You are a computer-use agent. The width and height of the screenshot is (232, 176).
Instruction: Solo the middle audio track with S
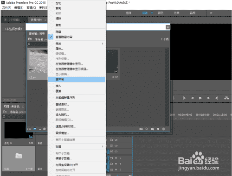coord(120,164)
